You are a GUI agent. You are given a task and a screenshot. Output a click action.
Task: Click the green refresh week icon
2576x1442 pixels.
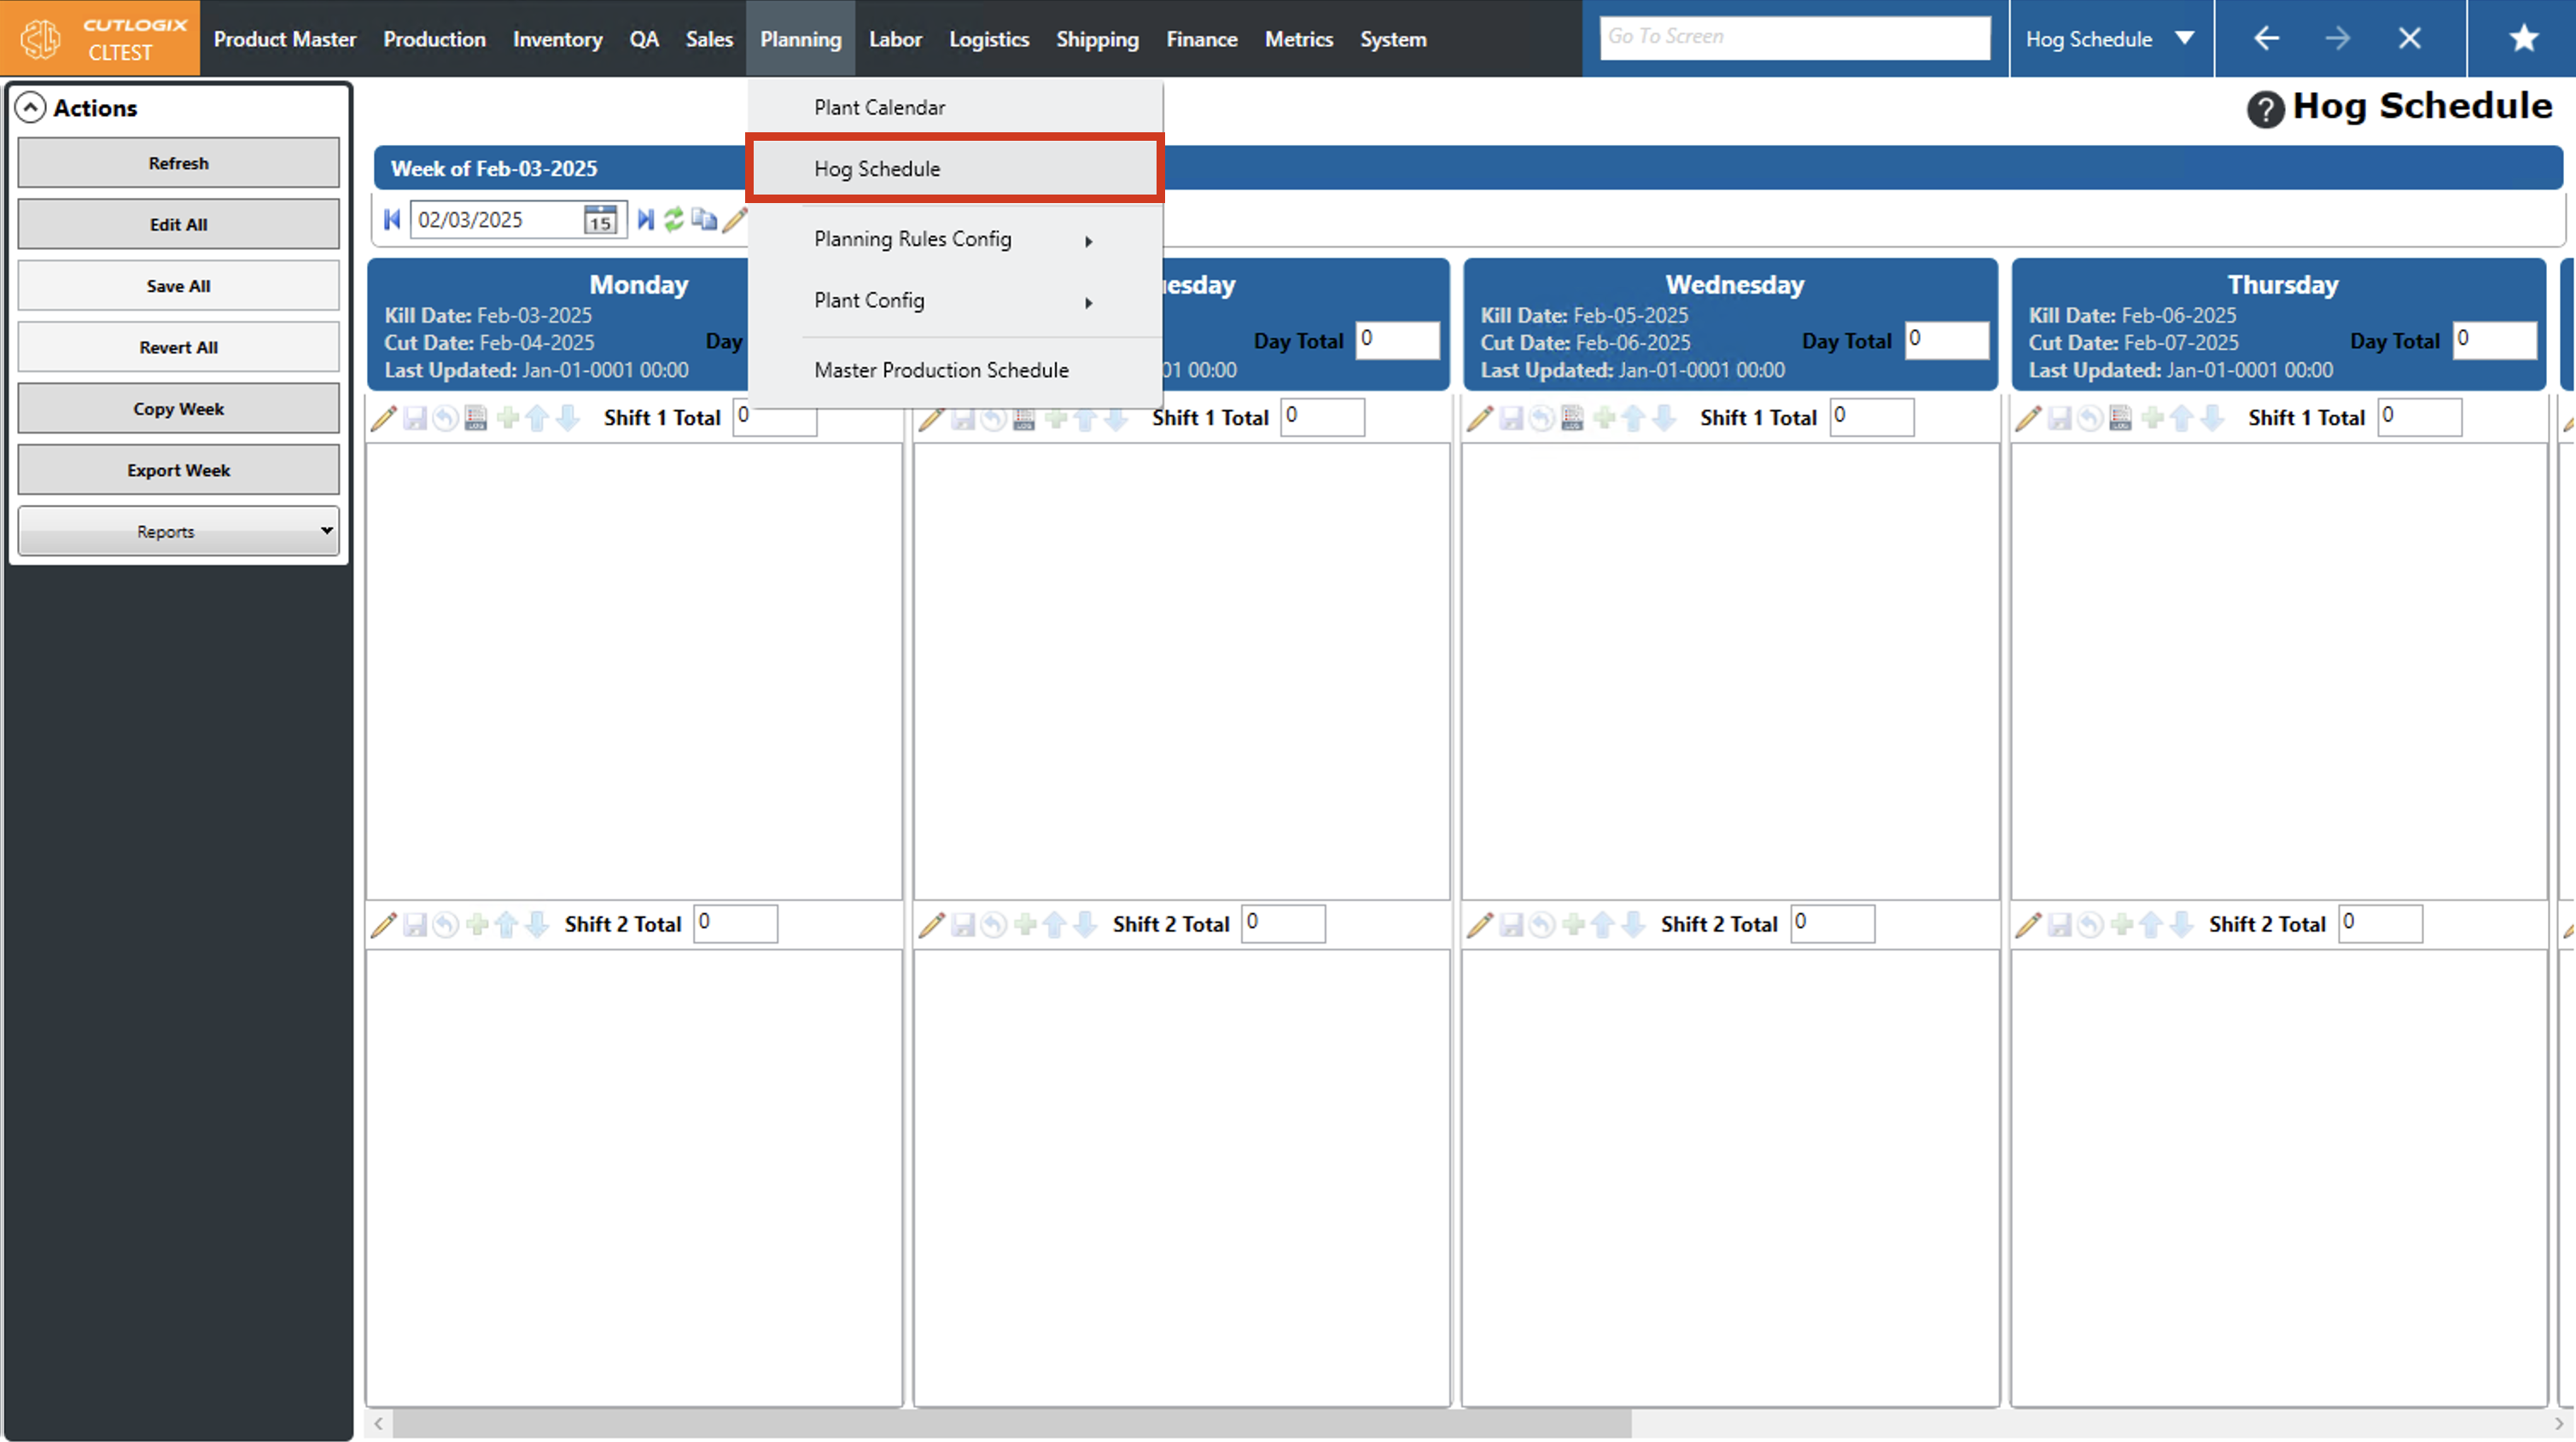[x=674, y=220]
